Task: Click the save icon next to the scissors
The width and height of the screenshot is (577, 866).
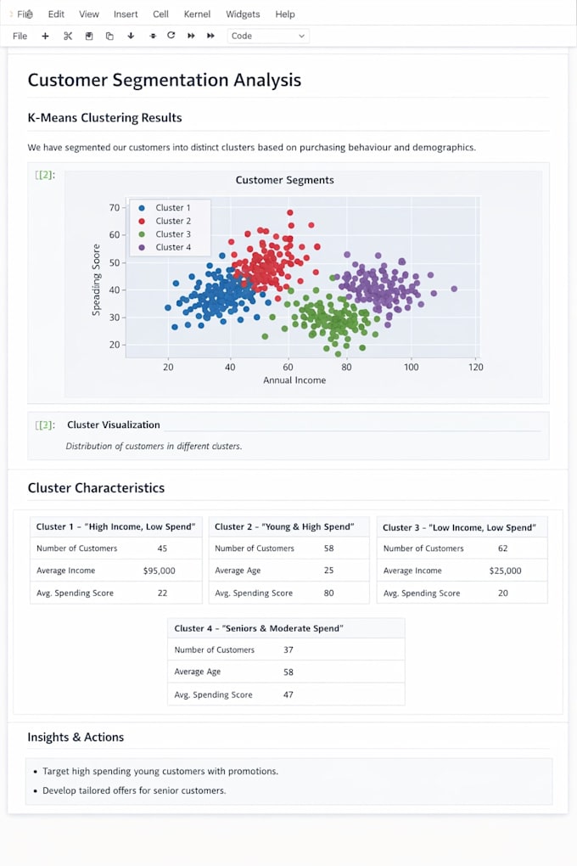Action: (89, 36)
